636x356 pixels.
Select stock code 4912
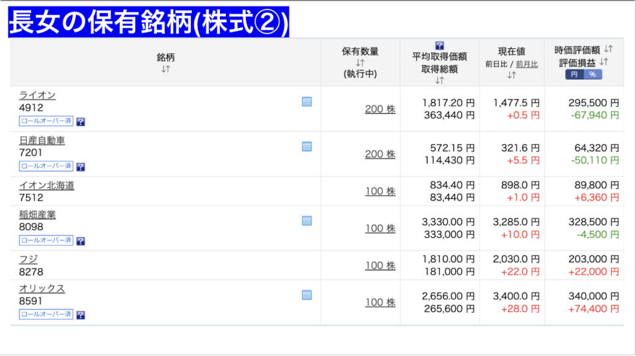click(x=31, y=108)
